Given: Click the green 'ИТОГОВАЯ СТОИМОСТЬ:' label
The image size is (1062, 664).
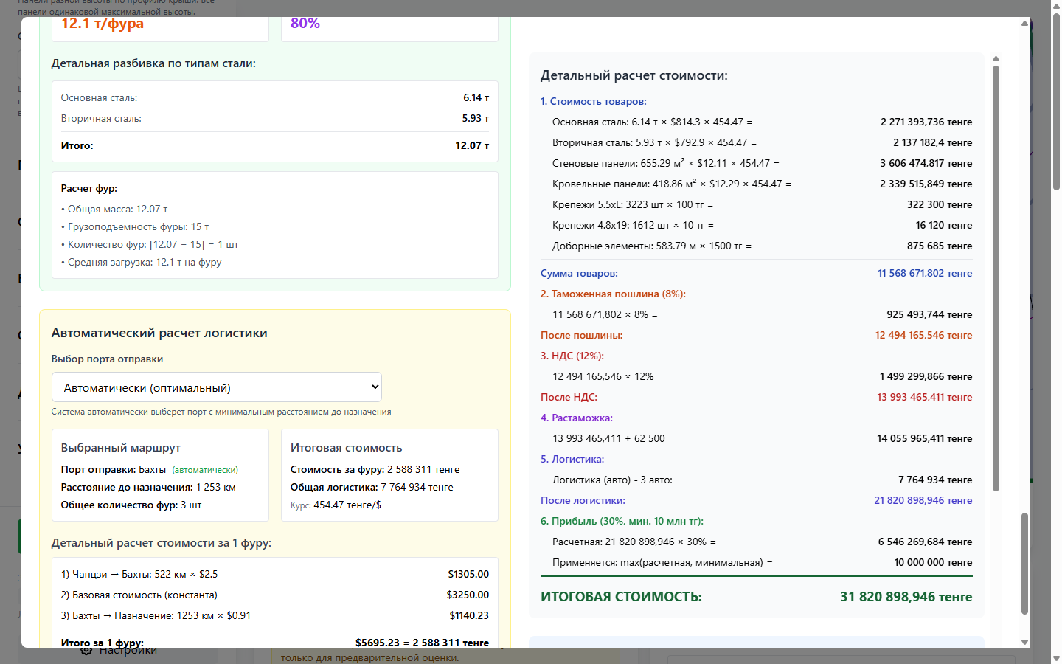Looking at the screenshot, I should click(621, 597).
